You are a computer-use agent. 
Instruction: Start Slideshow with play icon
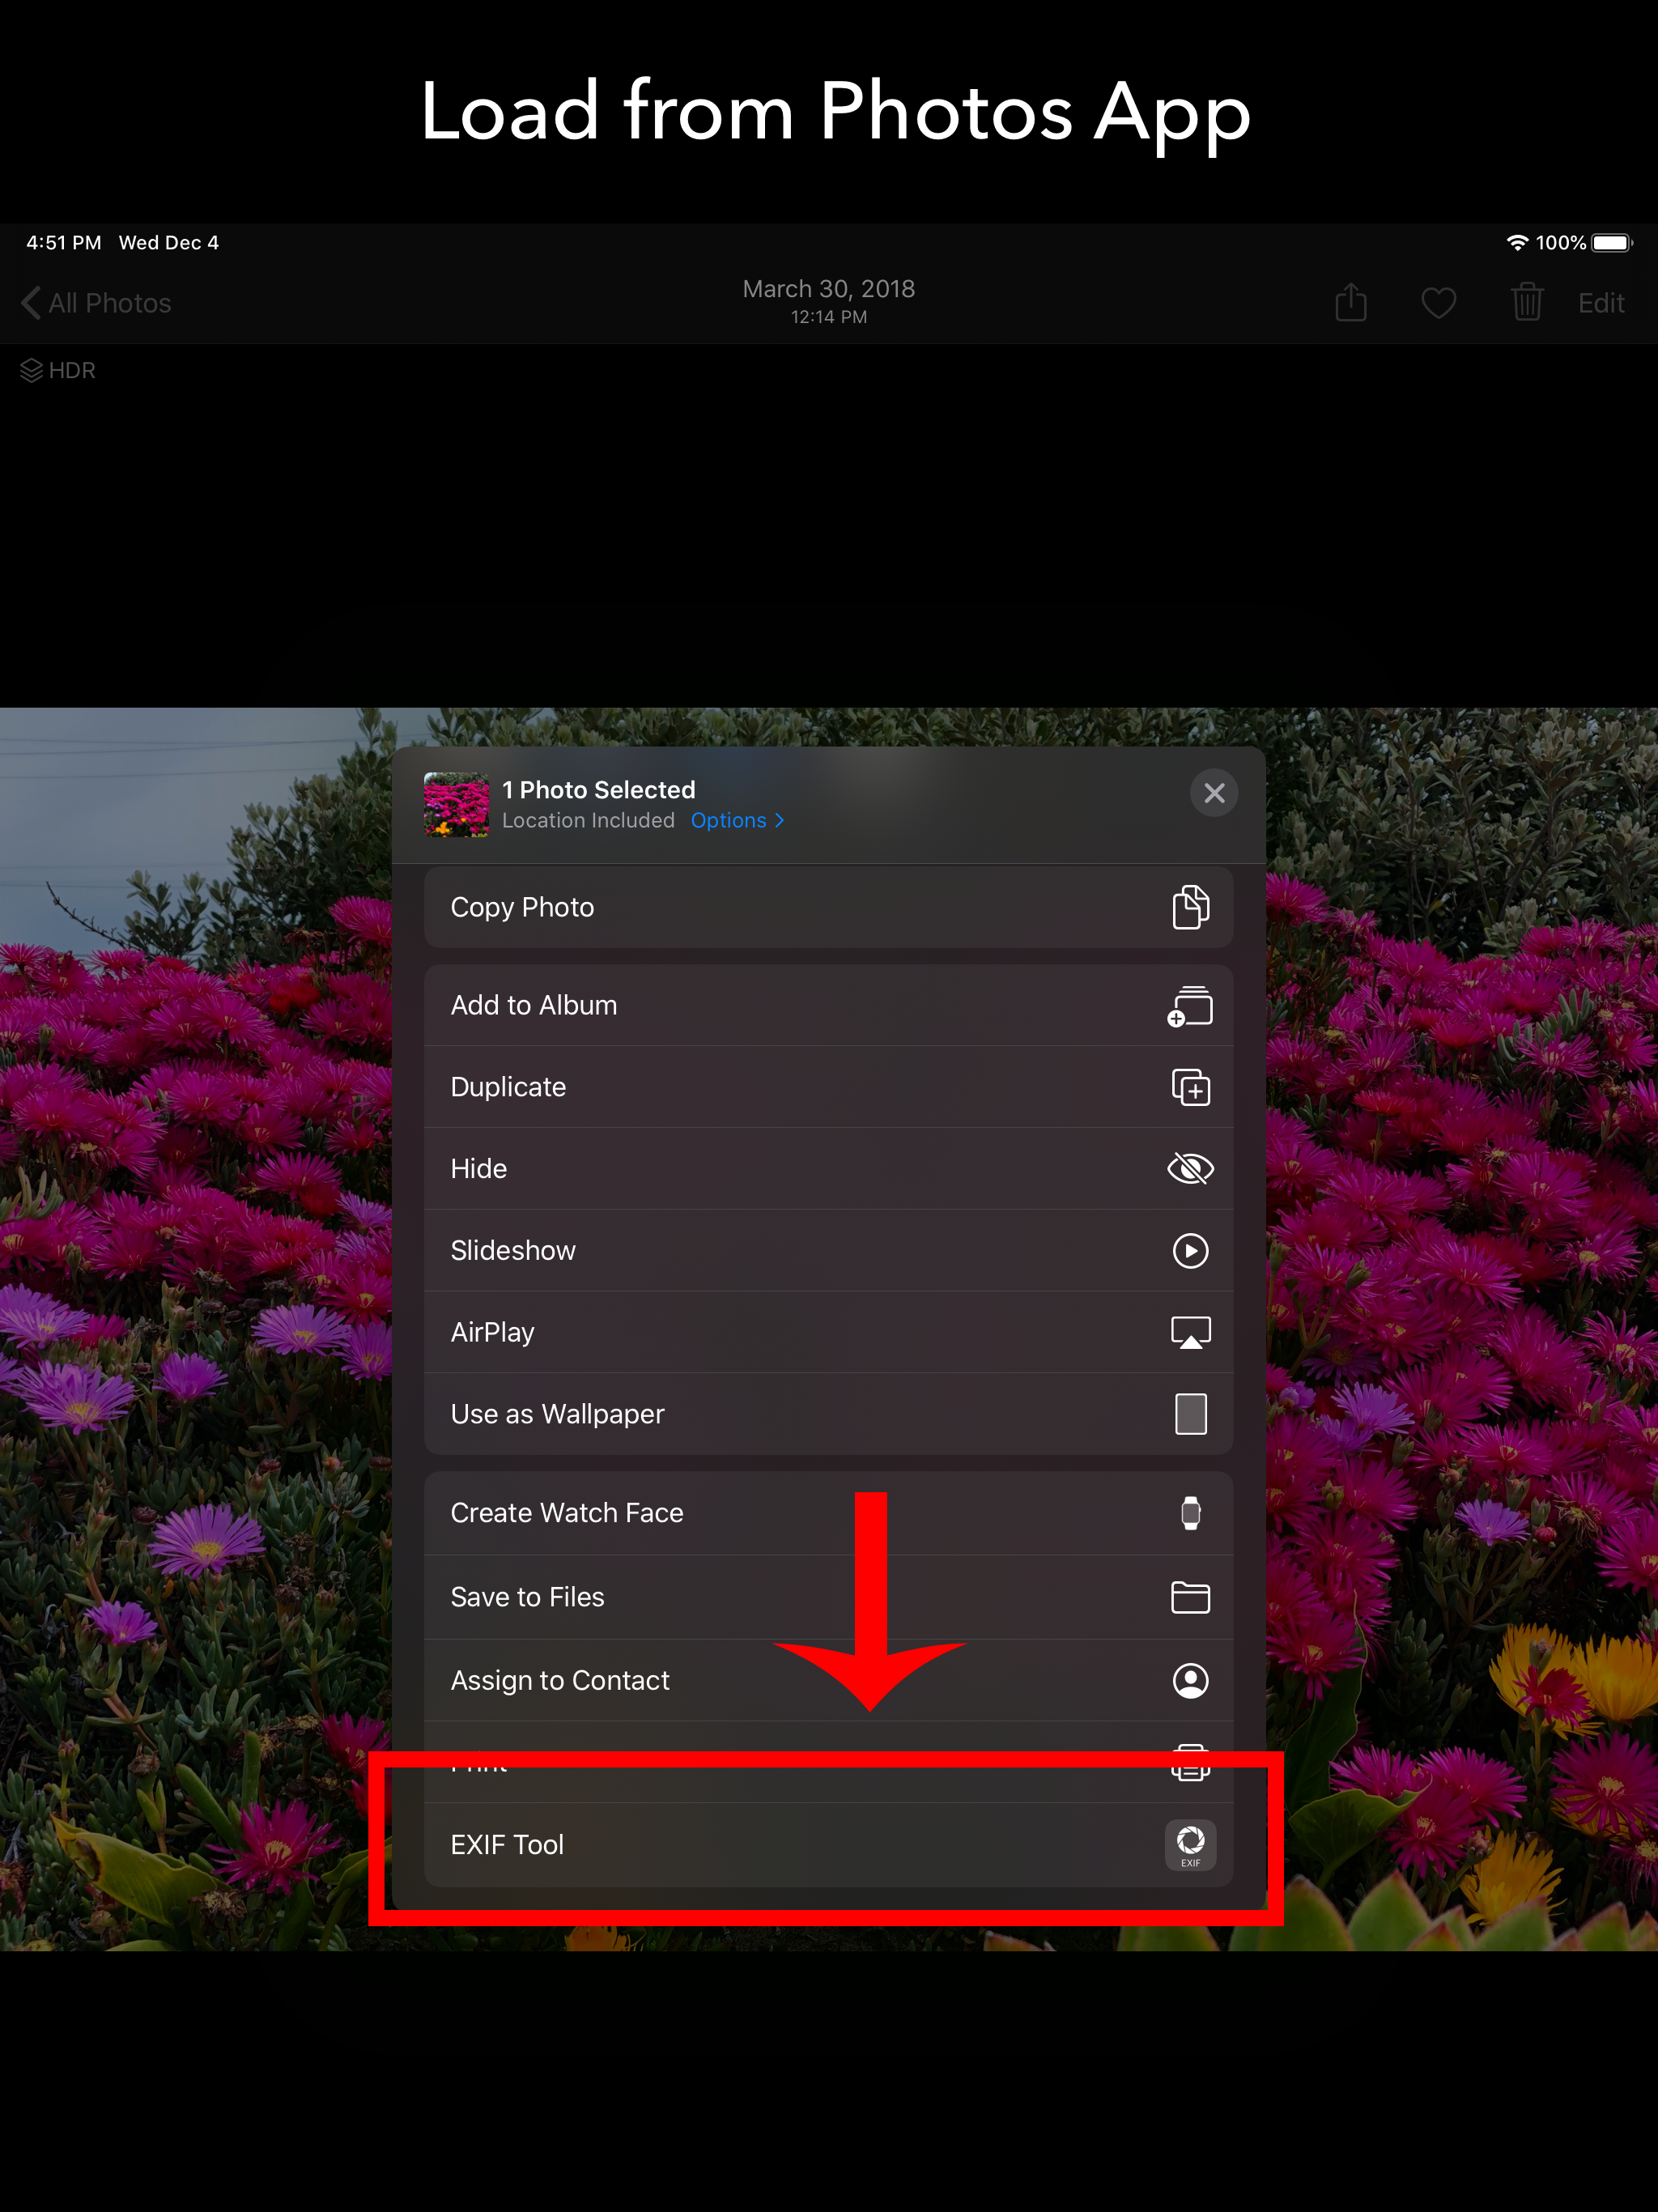pyautogui.click(x=1190, y=1251)
